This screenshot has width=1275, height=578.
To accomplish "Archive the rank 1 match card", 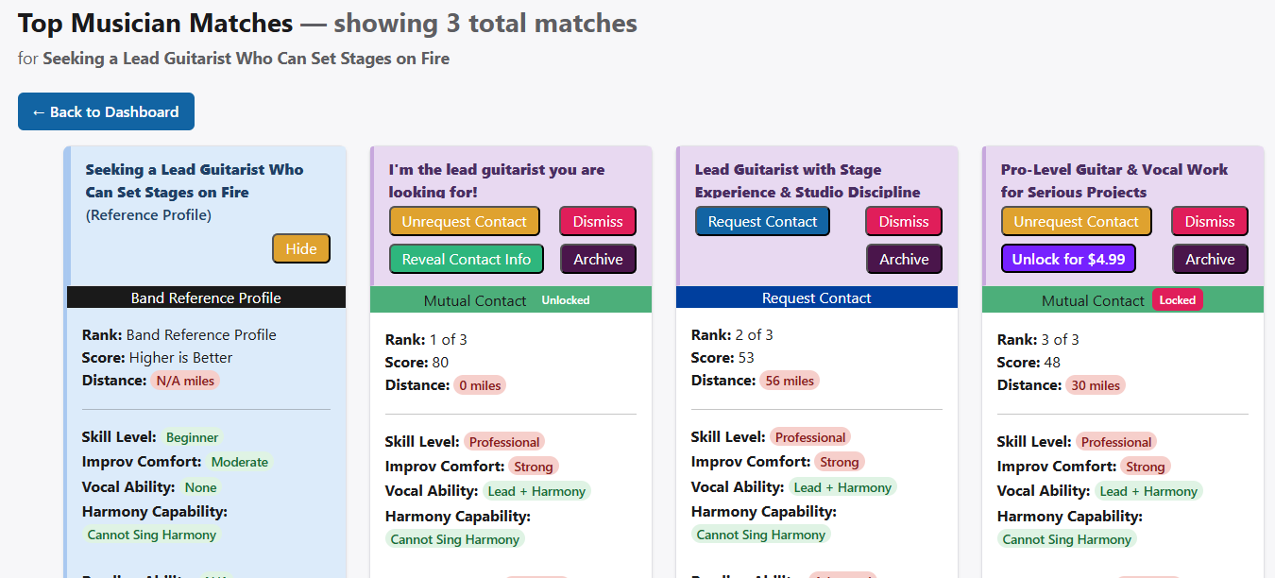I will click(x=598, y=258).
